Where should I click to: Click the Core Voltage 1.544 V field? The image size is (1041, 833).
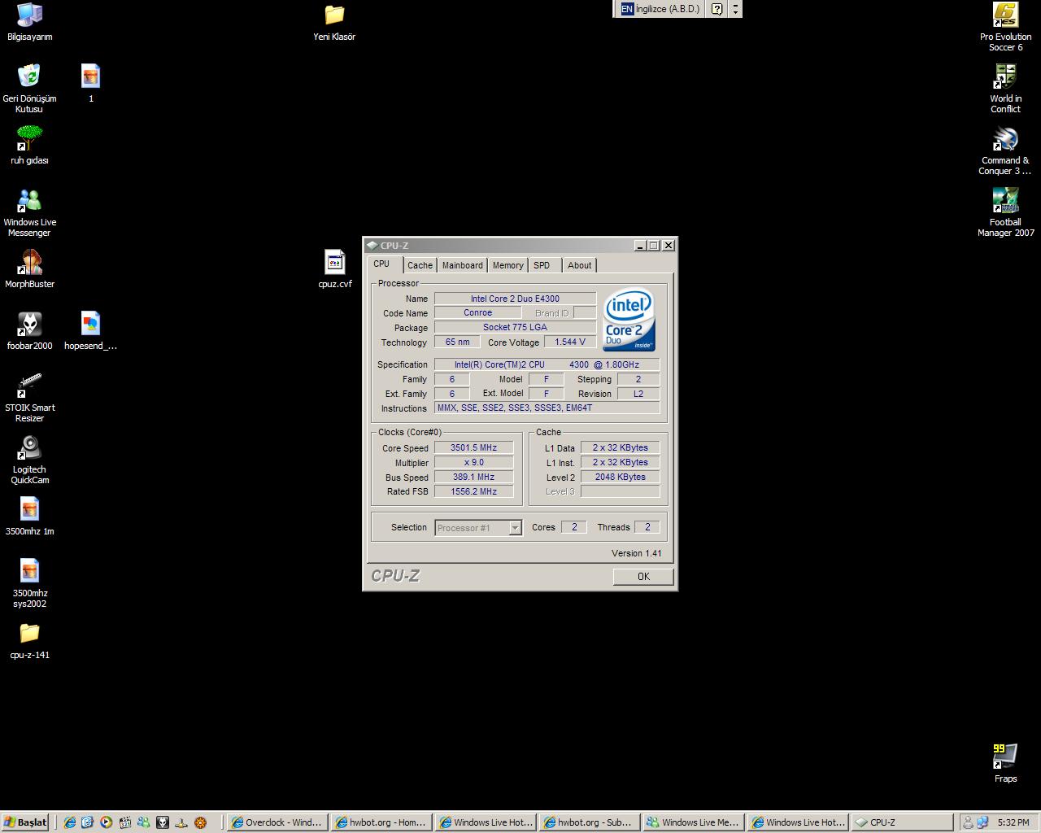pos(570,342)
